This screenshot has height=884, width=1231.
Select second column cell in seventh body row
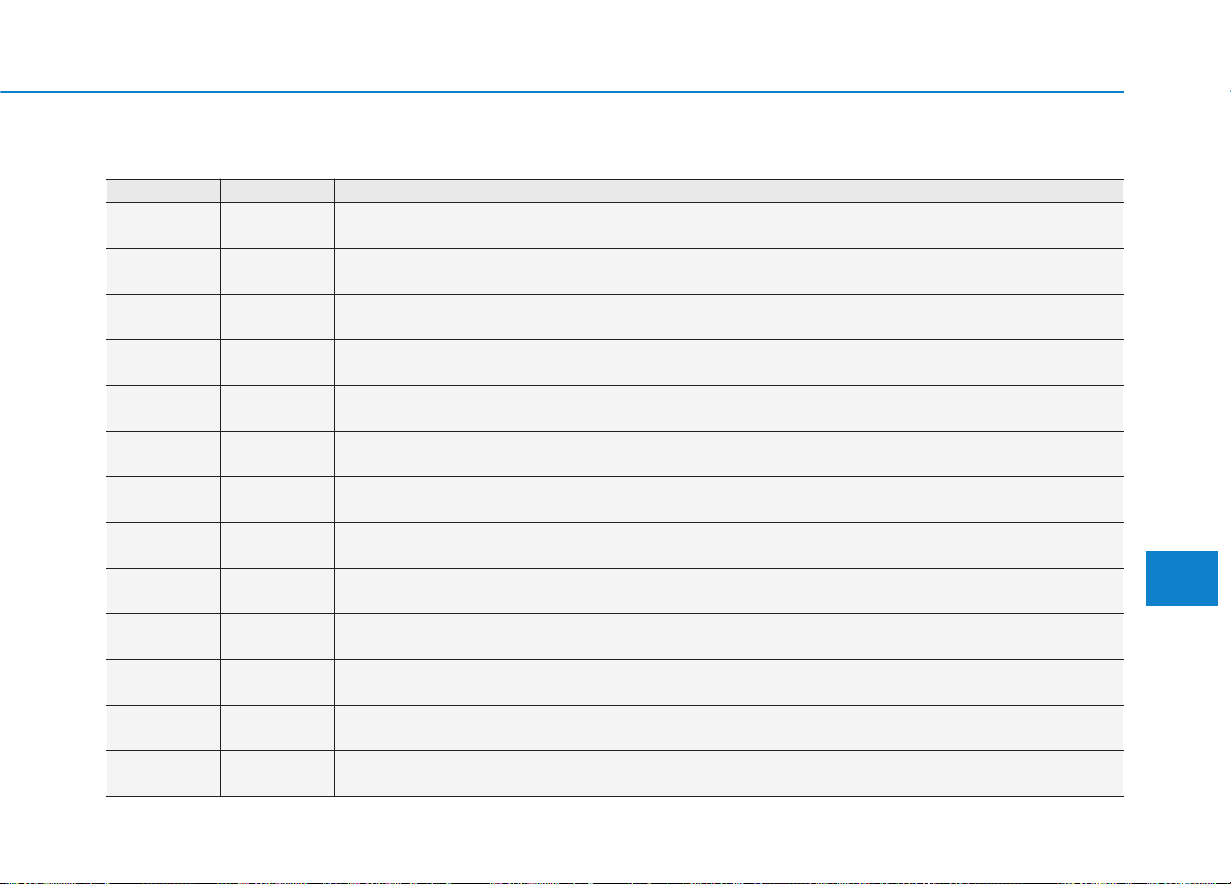277,500
